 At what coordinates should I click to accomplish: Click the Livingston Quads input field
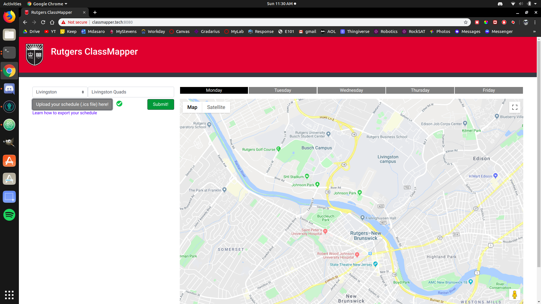(x=131, y=92)
